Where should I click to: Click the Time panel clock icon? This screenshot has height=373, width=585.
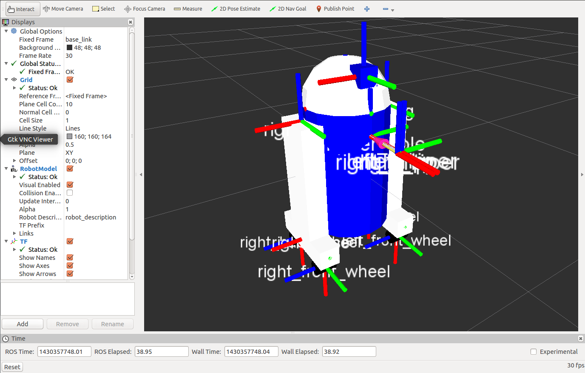coord(6,339)
